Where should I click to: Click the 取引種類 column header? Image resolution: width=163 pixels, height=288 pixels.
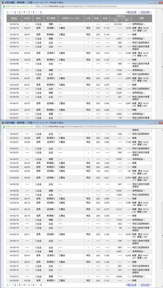[51, 18]
